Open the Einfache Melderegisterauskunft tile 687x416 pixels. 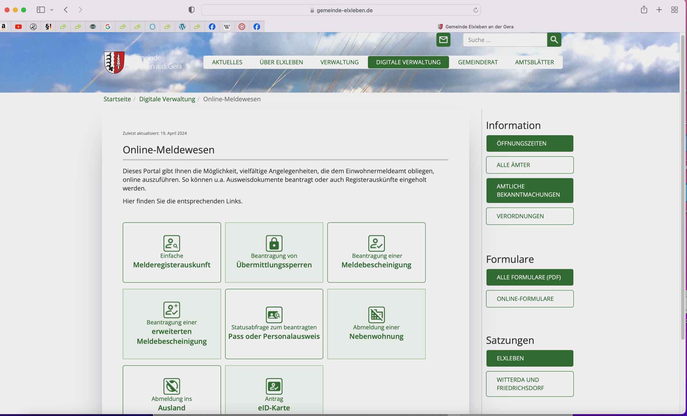point(171,252)
